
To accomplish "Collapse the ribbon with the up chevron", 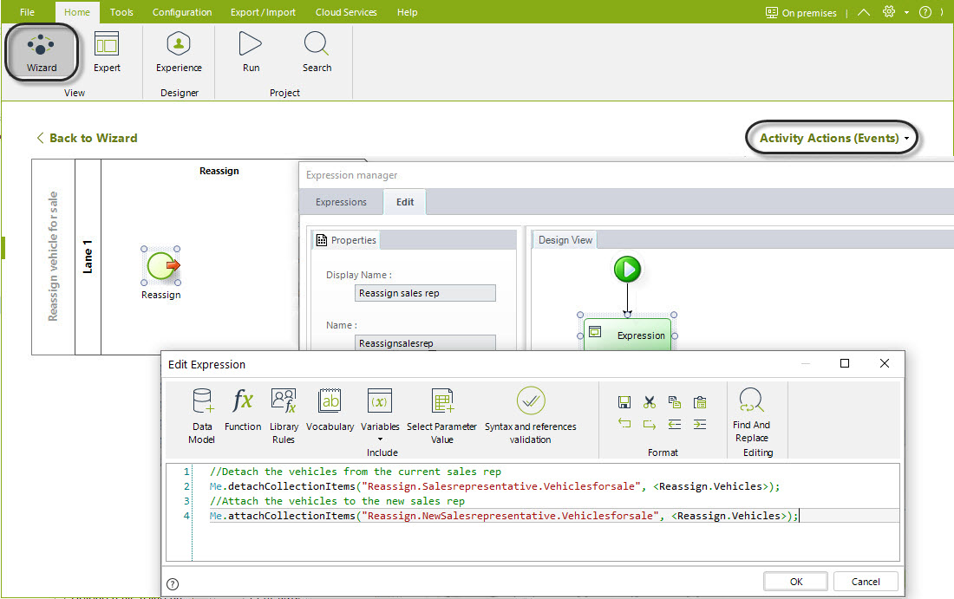I will click(863, 12).
